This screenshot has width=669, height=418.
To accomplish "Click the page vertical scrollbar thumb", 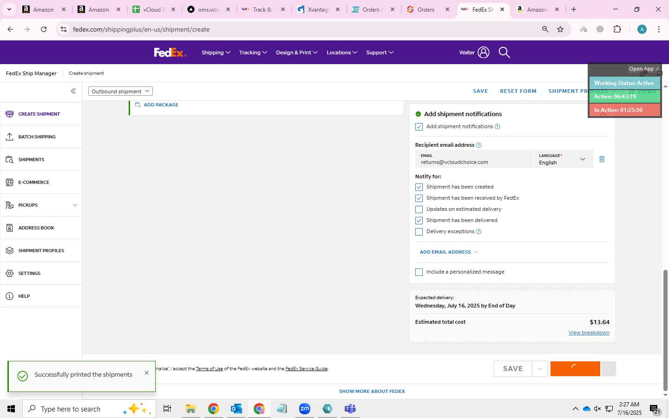I will (665, 330).
